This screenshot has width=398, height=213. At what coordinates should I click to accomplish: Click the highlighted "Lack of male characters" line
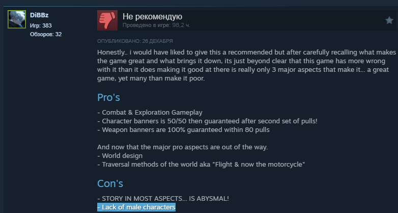click(136, 207)
